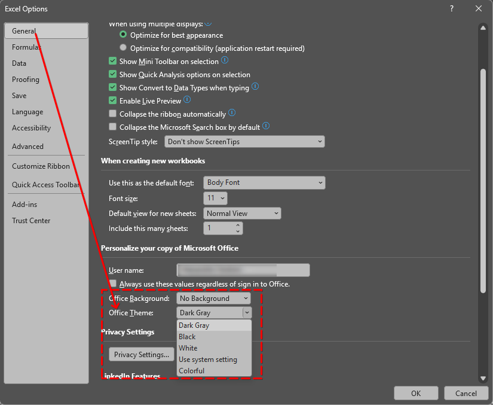Open the Advanced category

[46, 147]
